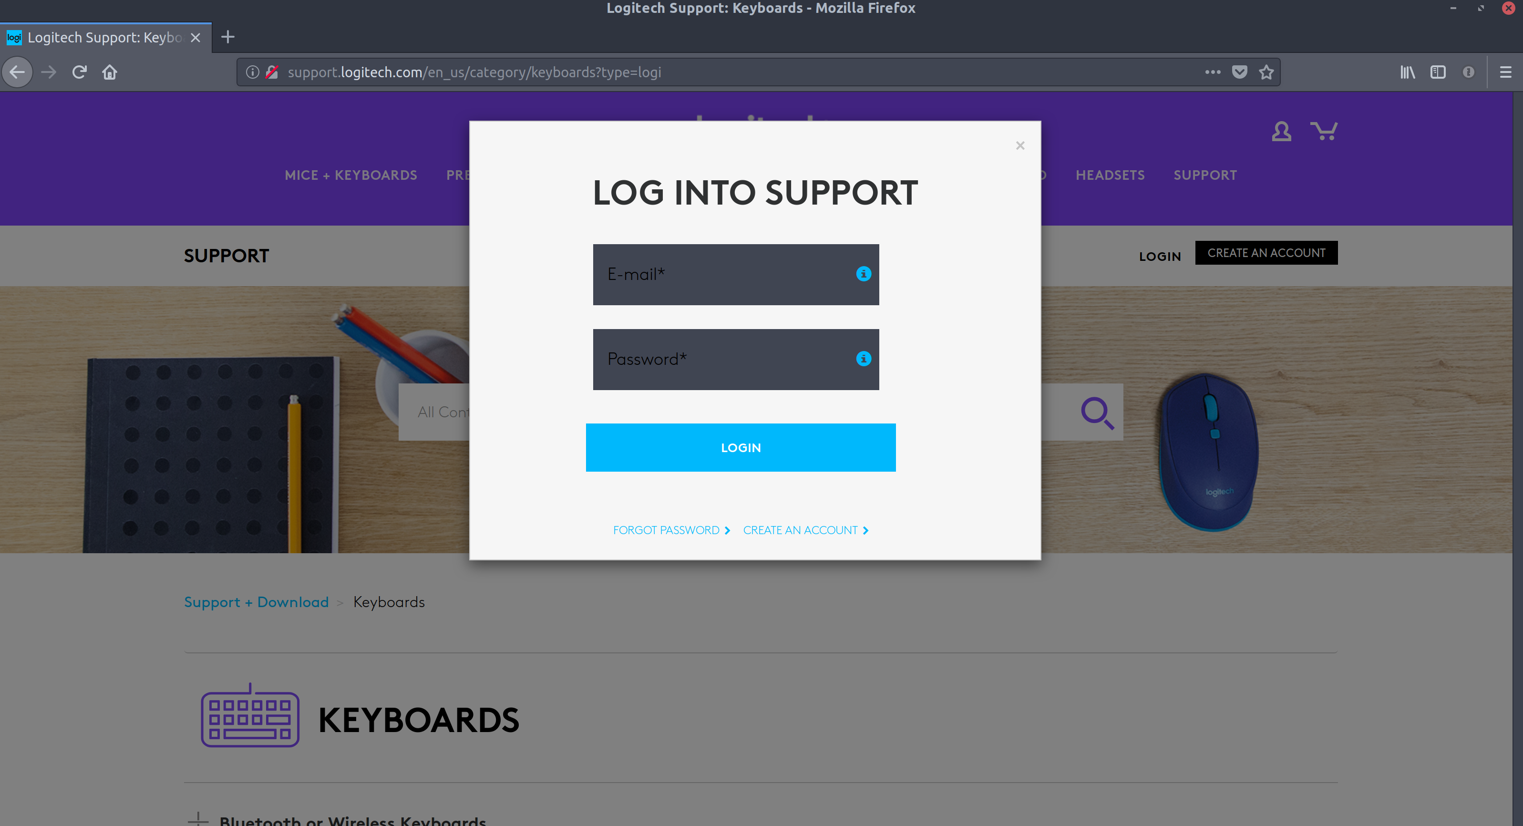Click the FORGOT PASSWORD link
This screenshot has width=1523, height=826.
(666, 530)
